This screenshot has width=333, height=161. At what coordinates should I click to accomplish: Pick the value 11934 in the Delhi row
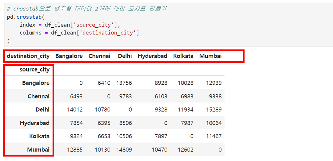186,109
